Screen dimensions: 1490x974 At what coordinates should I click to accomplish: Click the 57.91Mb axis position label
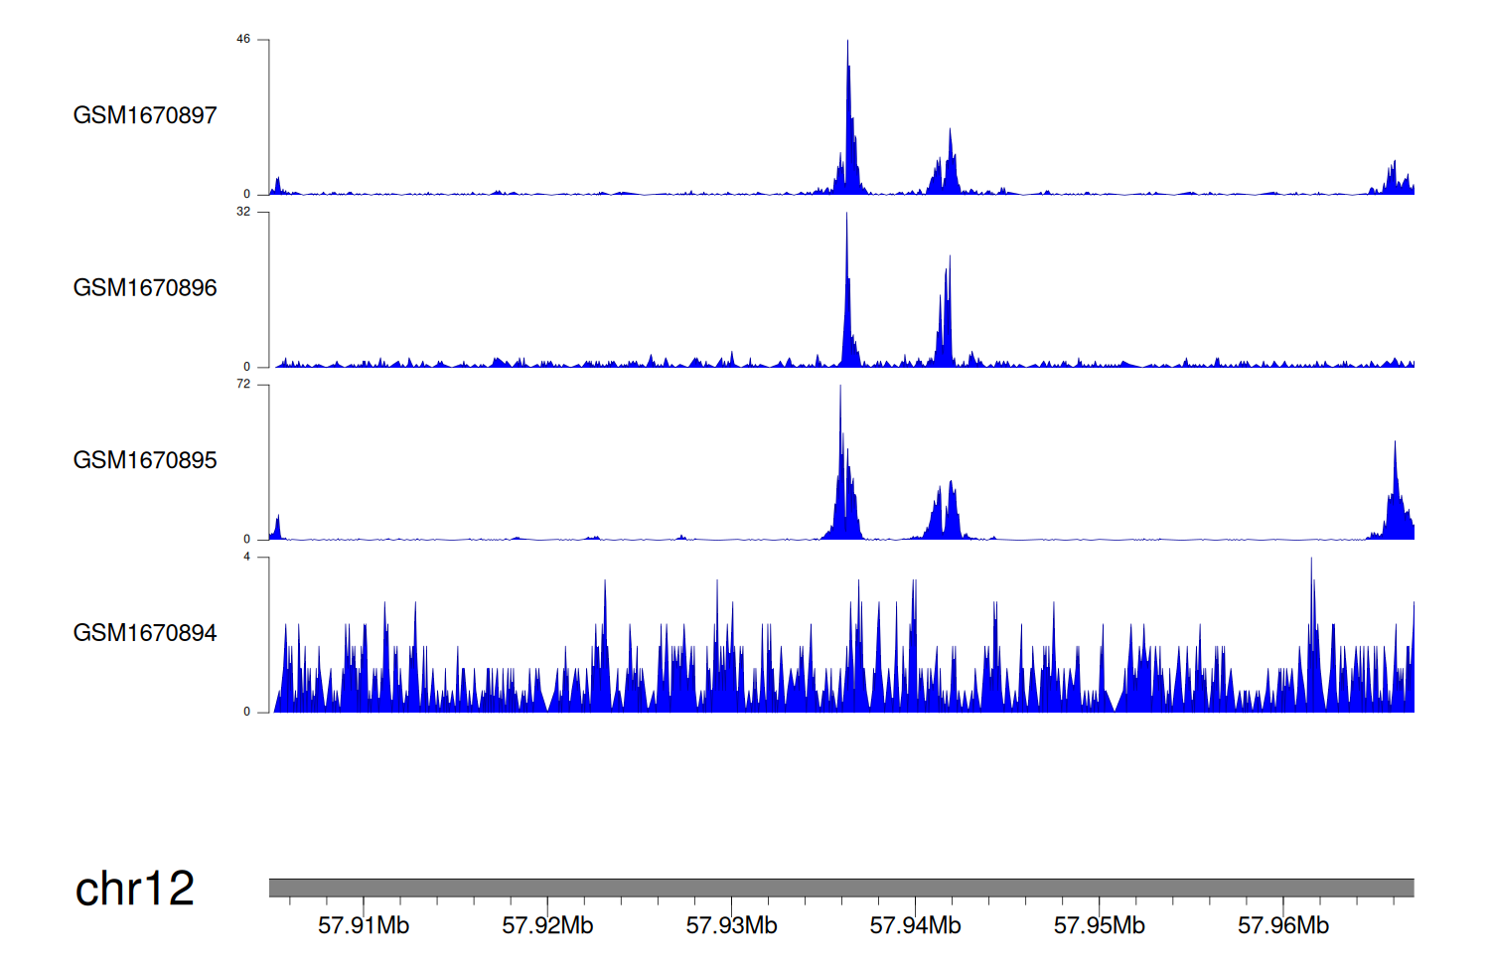tap(364, 926)
